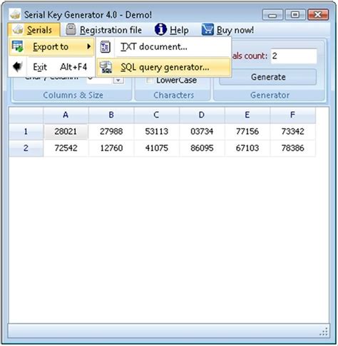Open the Serials menu

click(34, 30)
